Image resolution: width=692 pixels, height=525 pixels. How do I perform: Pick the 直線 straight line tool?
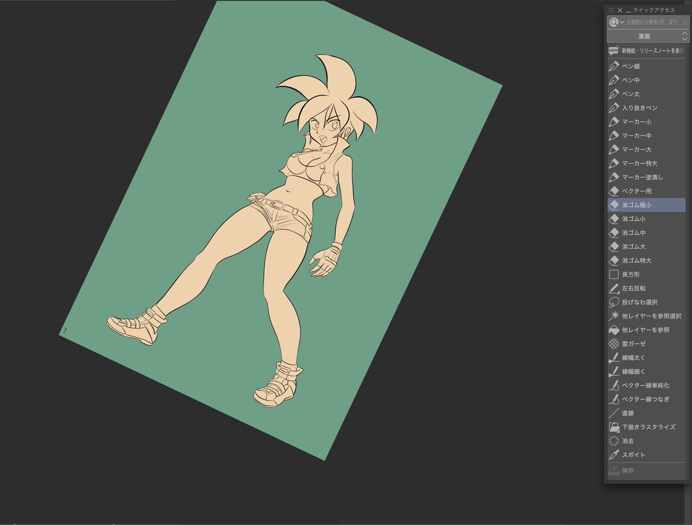pyautogui.click(x=646, y=413)
